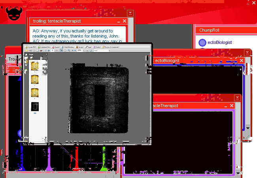Click the chum status circle beside ectoBiologist
257x178 pixels.
[x=202, y=42]
